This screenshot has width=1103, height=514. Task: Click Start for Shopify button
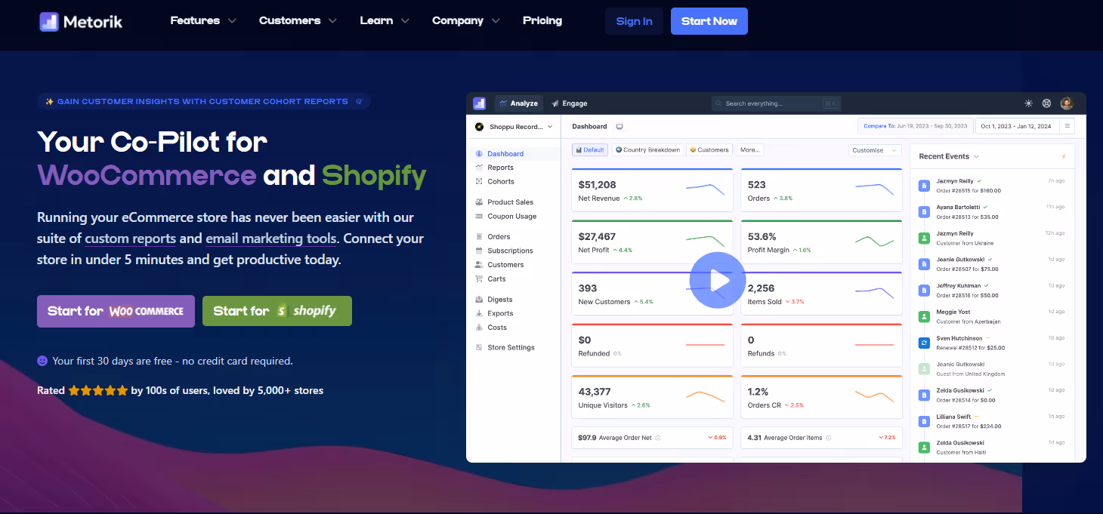coord(277,311)
